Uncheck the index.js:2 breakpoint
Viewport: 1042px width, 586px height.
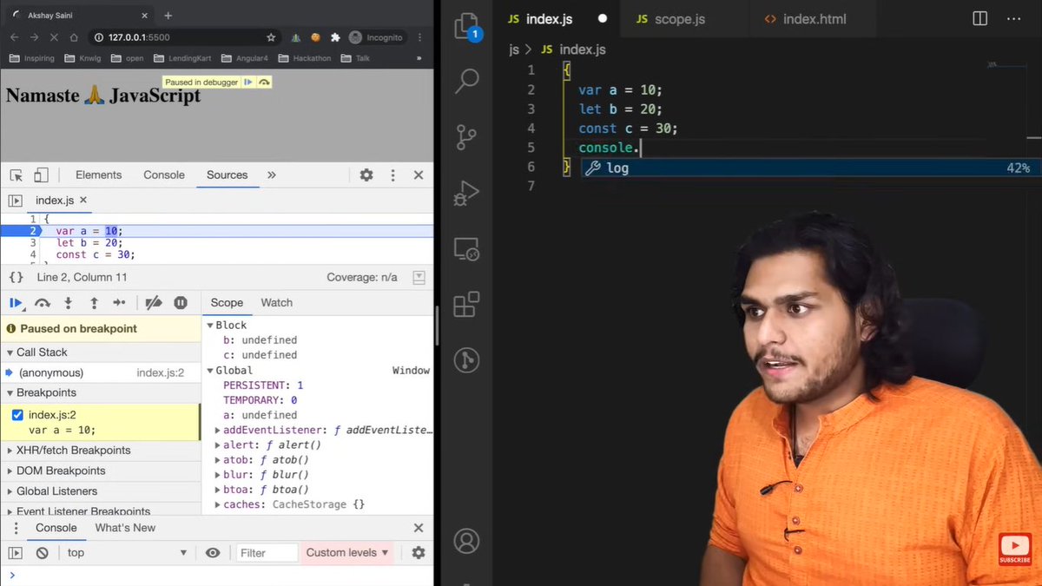(x=17, y=415)
